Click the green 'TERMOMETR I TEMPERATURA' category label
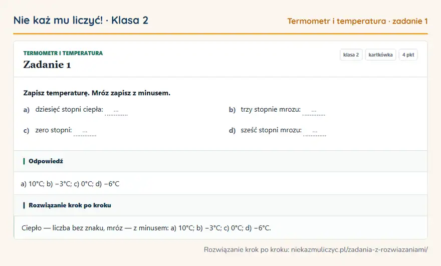Image resolution: width=441 pixels, height=266 pixels. (x=63, y=53)
